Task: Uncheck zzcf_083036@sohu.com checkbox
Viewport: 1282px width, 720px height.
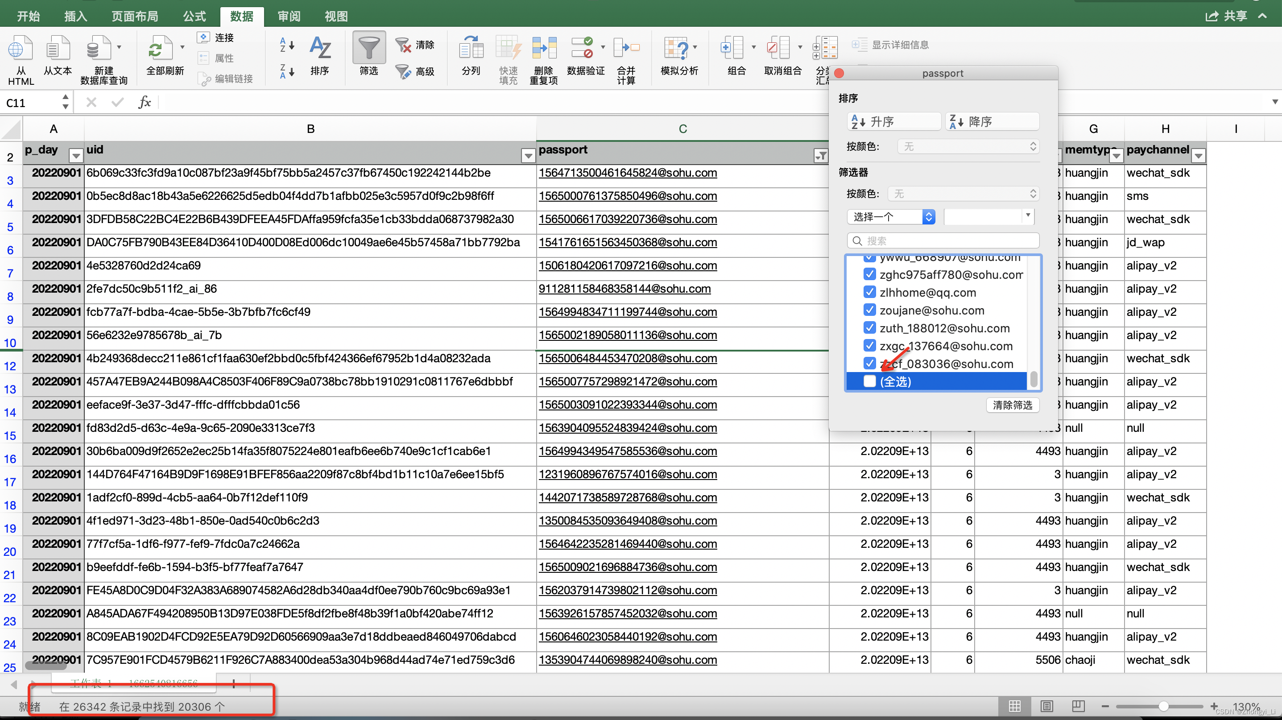Action: [869, 363]
